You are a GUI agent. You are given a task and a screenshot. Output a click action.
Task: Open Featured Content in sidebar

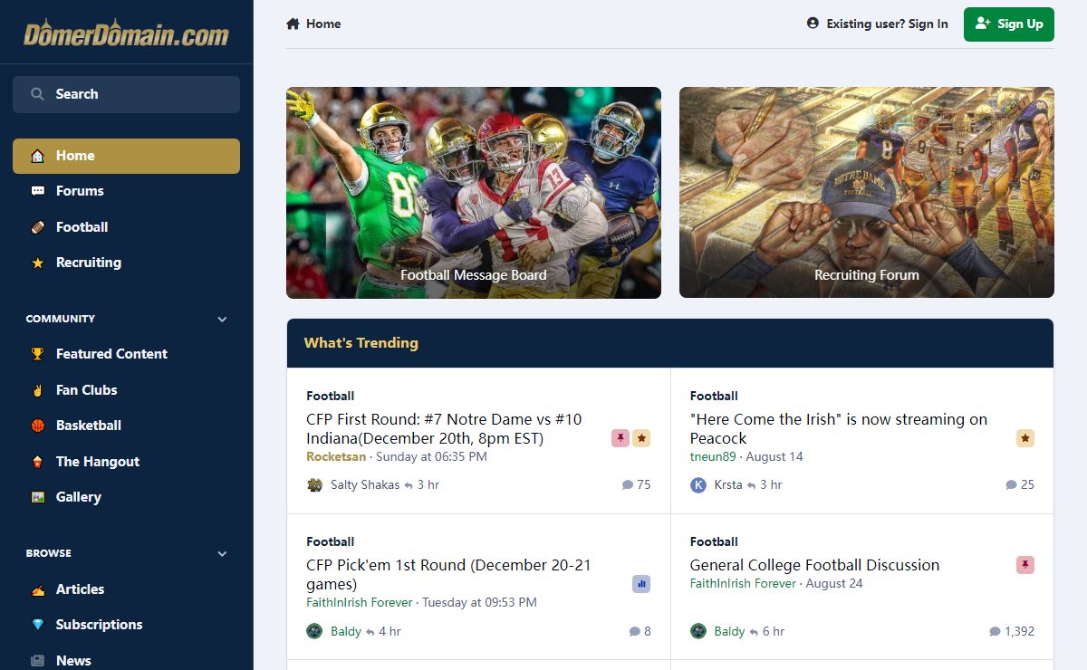pyautogui.click(x=126, y=354)
